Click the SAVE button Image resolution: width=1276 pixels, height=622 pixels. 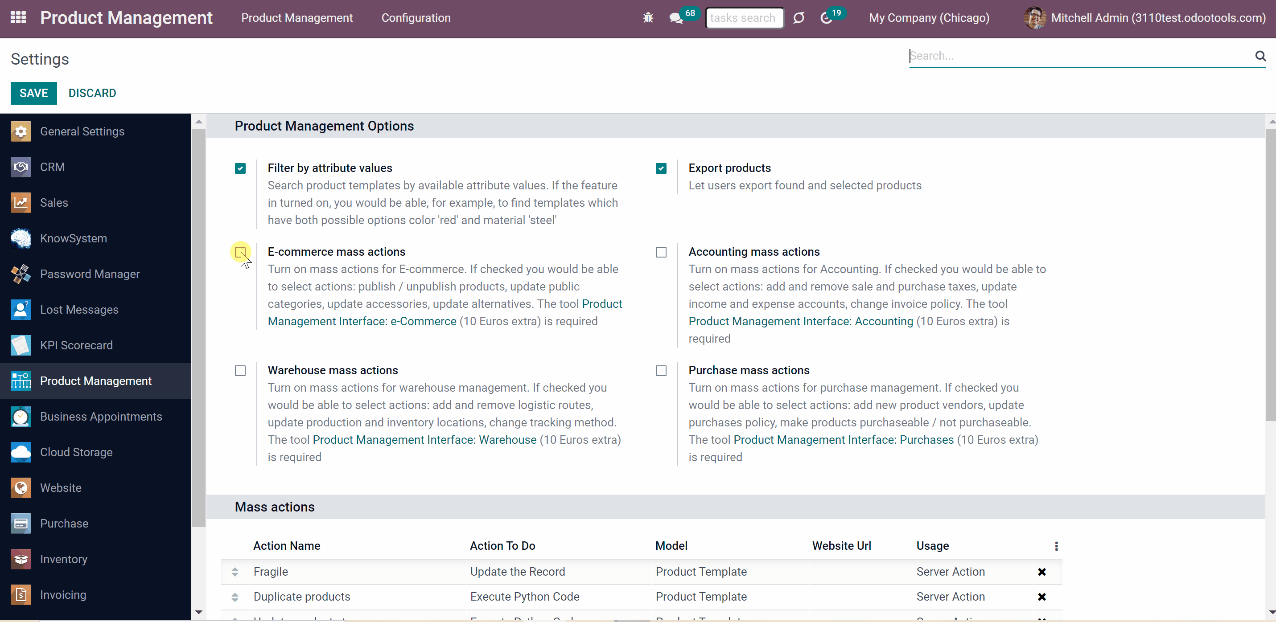click(34, 93)
